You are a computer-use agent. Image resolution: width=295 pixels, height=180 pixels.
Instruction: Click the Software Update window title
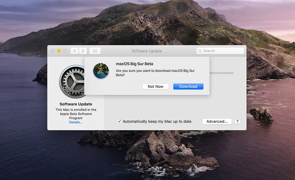147,51
